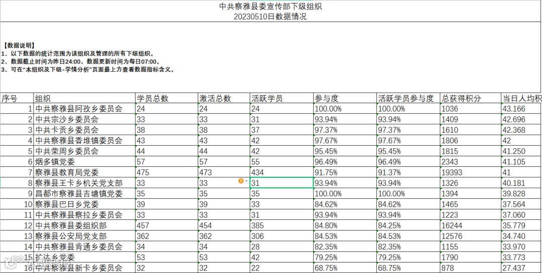Open the error indicator's small dropdown arrow
Image resolution: width=542 pixels, height=273 pixels.
coord(246,181)
